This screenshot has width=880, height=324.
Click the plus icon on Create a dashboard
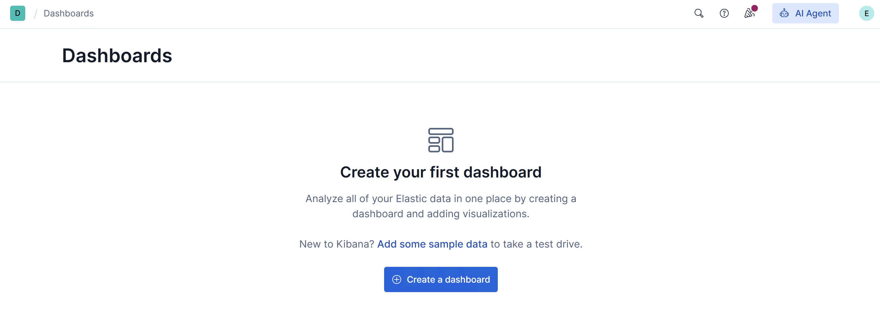pyautogui.click(x=396, y=279)
